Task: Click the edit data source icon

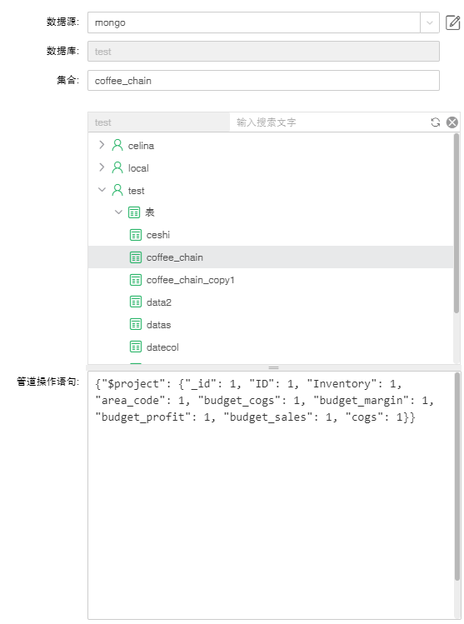Action: pyautogui.click(x=453, y=22)
